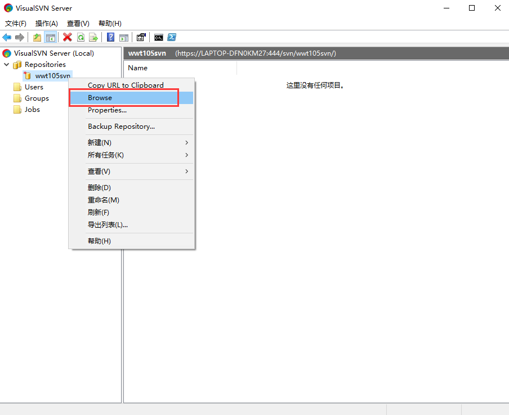Click the Export List toolbar icon
This screenshot has width=509, height=415.
(93, 37)
